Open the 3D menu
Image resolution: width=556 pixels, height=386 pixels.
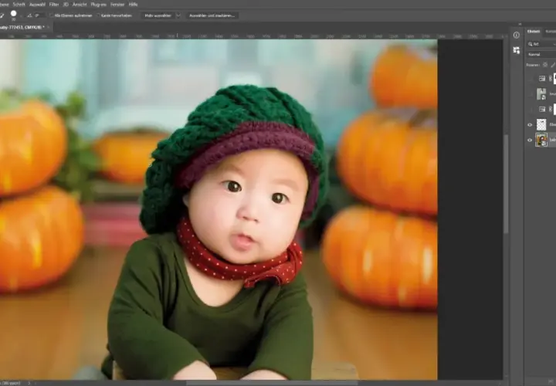point(66,5)
